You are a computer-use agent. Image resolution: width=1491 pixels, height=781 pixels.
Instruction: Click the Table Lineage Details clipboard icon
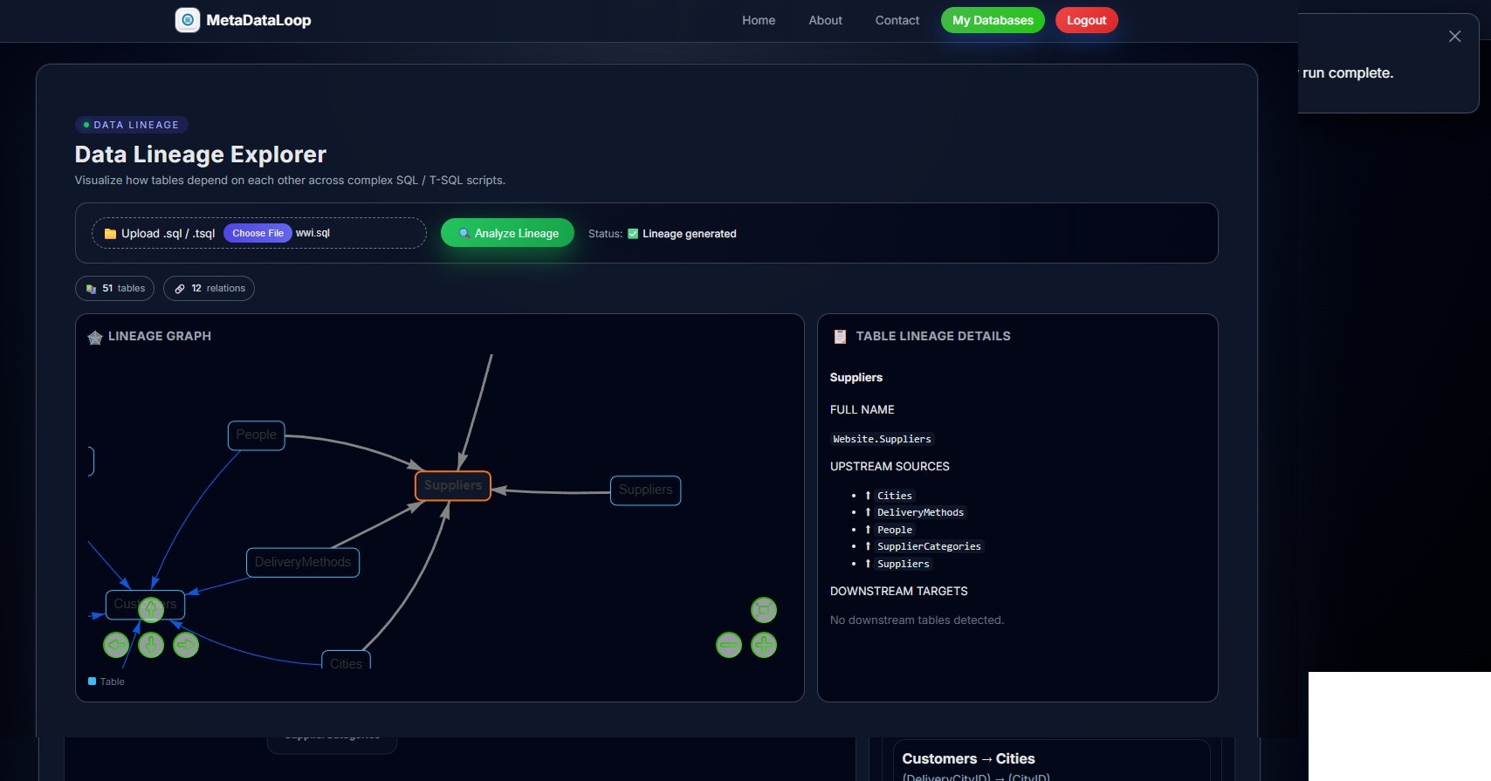coord(840,337)
